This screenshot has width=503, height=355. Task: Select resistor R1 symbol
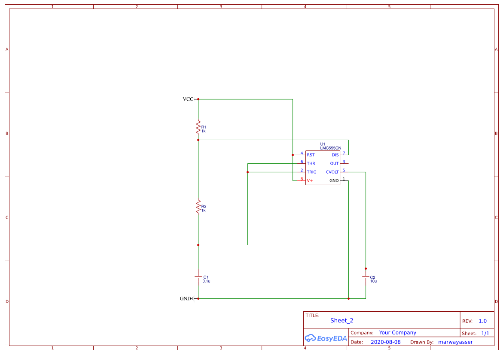click(x=198, y=127)
